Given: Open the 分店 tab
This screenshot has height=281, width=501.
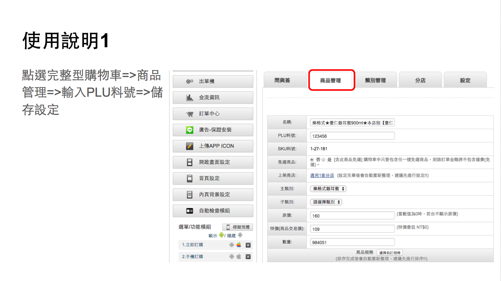Looking at the screenshot, I should click(420, 80).
